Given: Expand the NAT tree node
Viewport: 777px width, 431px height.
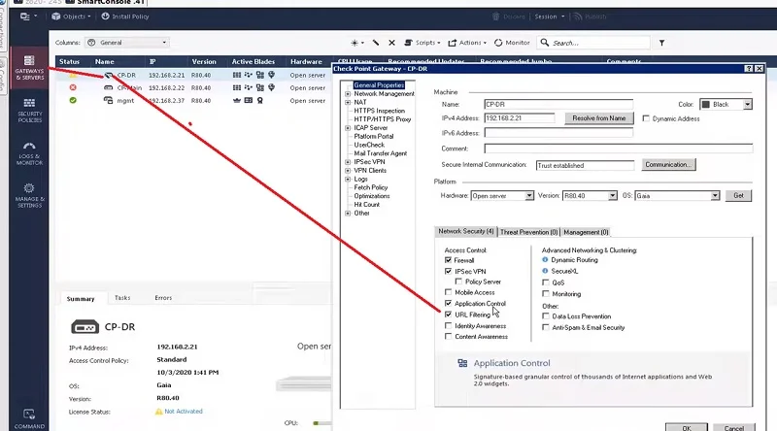Looking at the screenshot, I should [348, 102].
